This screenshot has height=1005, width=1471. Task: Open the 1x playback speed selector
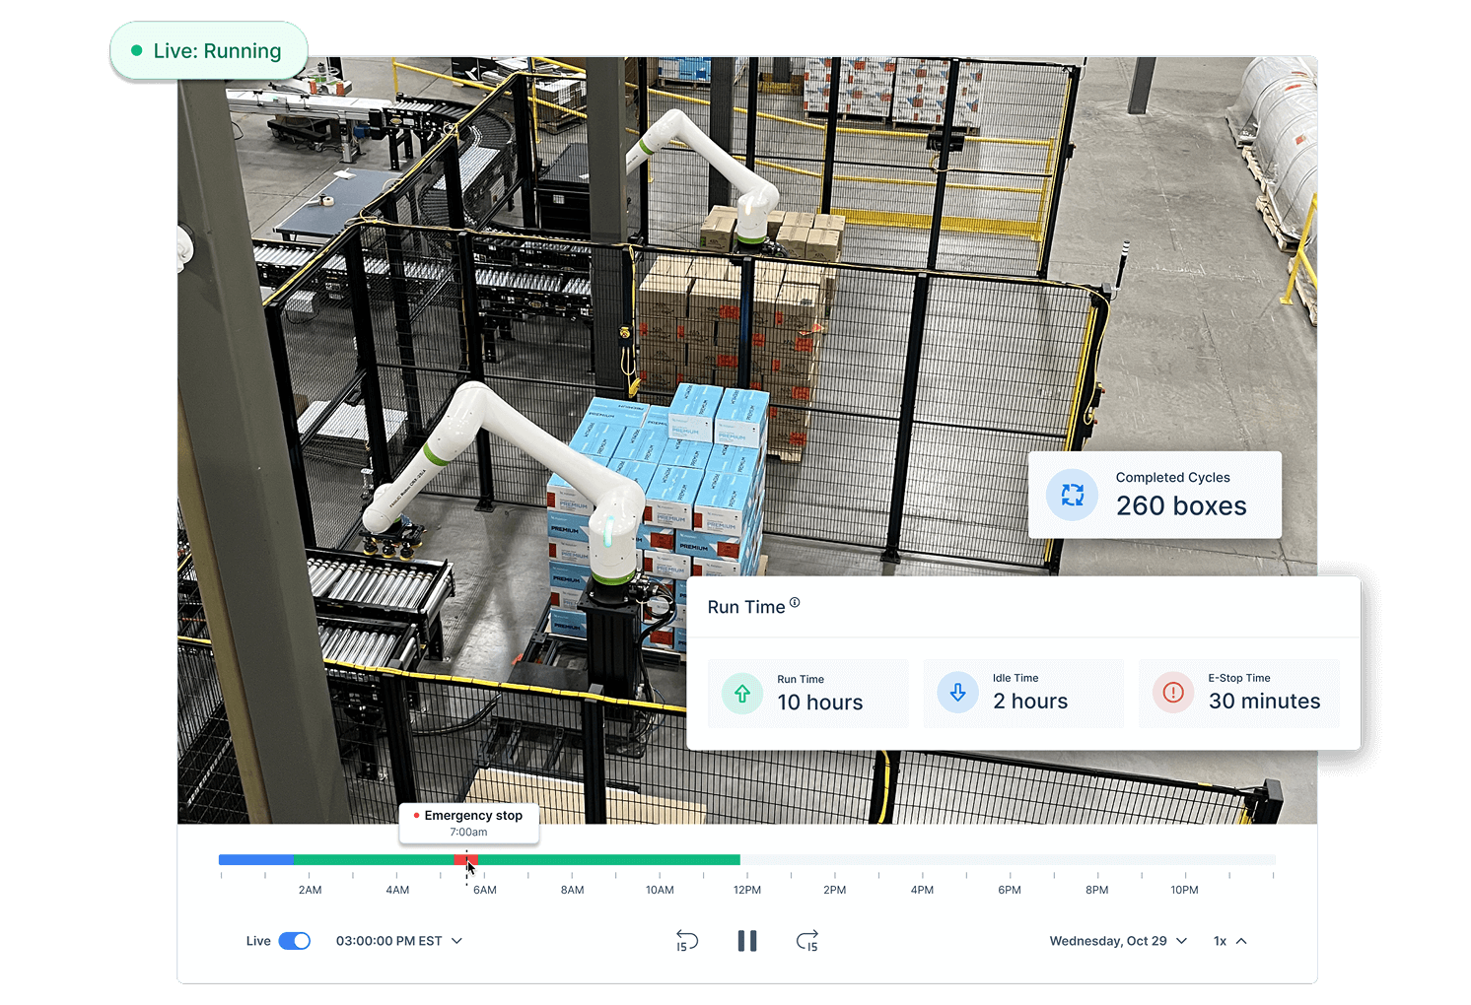tap(1227, 940)
